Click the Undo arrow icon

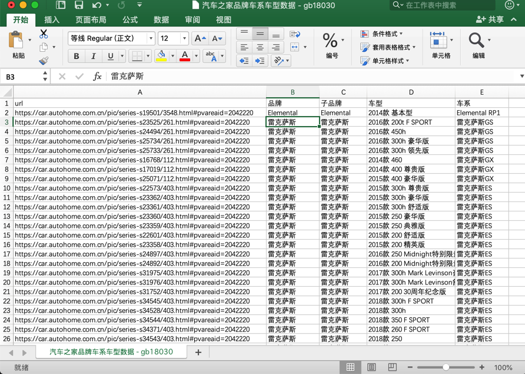pos(97,5)
